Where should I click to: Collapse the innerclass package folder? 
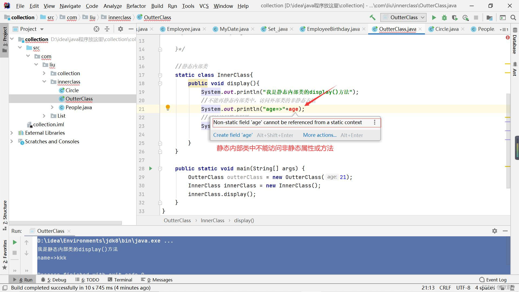pyautogui.click(x=44, y=82)
